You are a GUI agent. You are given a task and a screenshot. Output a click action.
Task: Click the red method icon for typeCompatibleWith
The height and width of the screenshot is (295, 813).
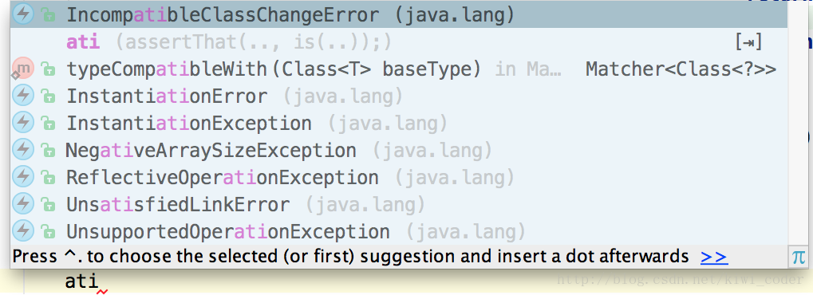click(x=22, y=69)
